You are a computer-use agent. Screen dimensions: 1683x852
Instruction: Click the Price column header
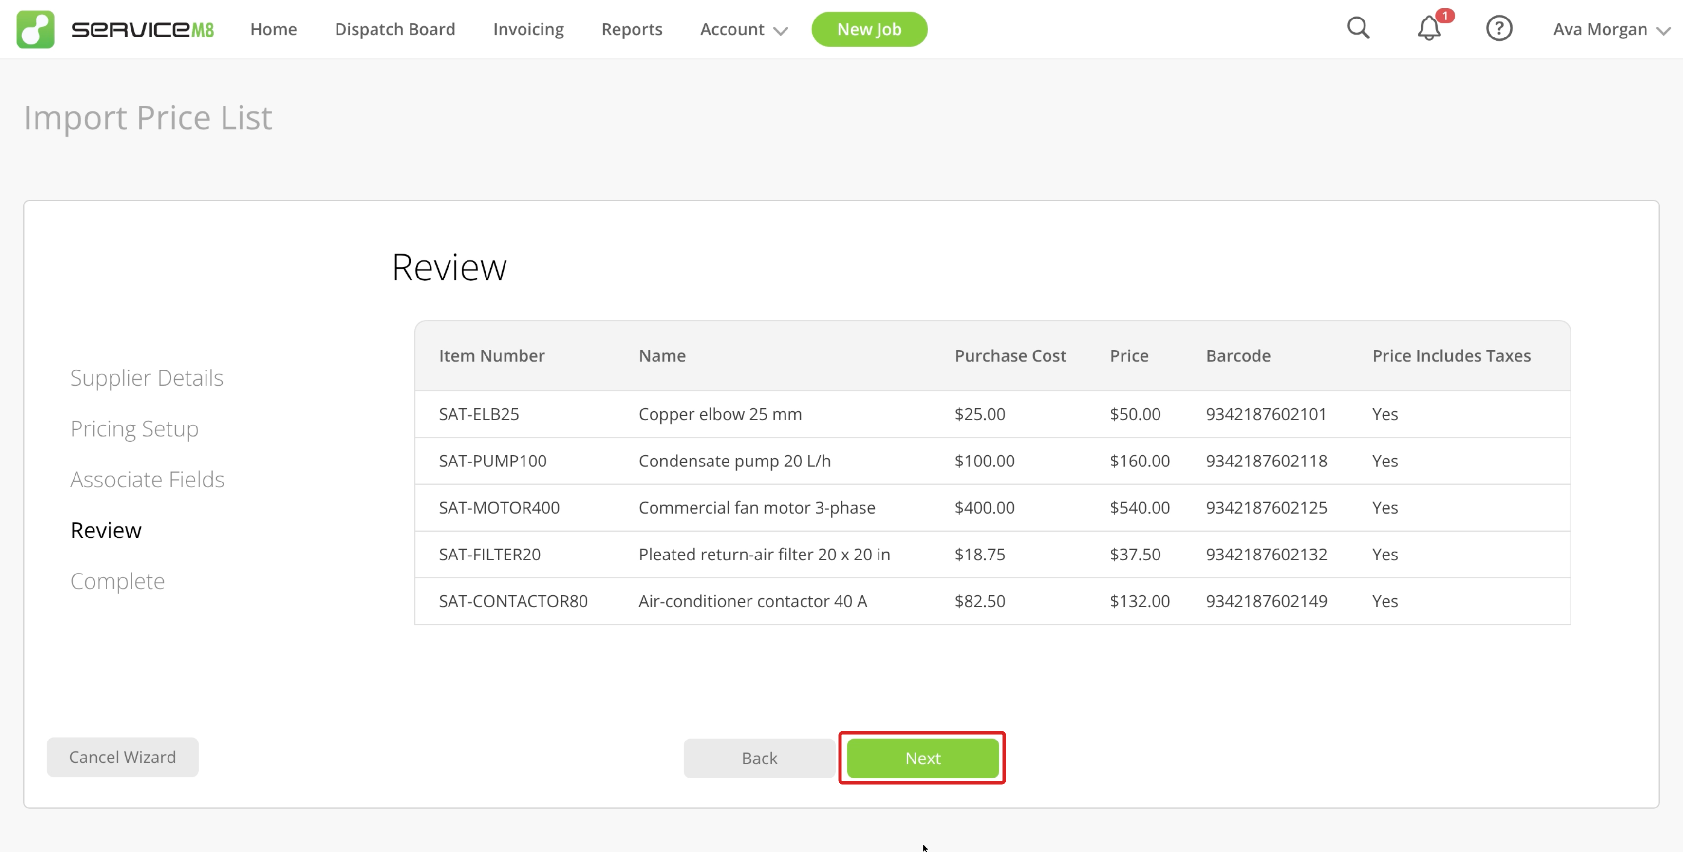(x=1129, y=355)
